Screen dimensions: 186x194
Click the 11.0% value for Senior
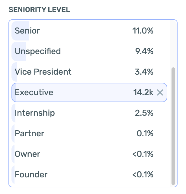click(x=143, y=31)
